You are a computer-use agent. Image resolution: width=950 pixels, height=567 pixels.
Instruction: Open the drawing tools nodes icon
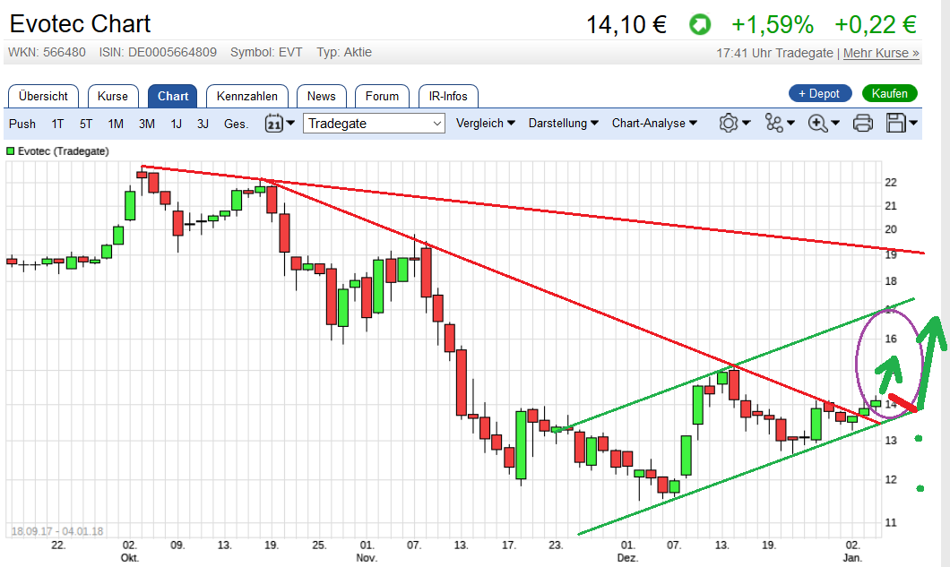[773, 123]
